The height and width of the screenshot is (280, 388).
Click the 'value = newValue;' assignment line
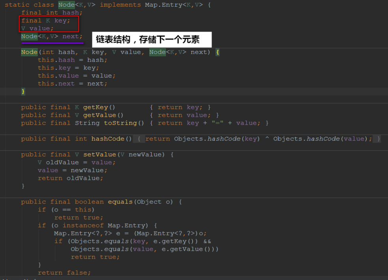pyautogui.click(x=73, y=170)
